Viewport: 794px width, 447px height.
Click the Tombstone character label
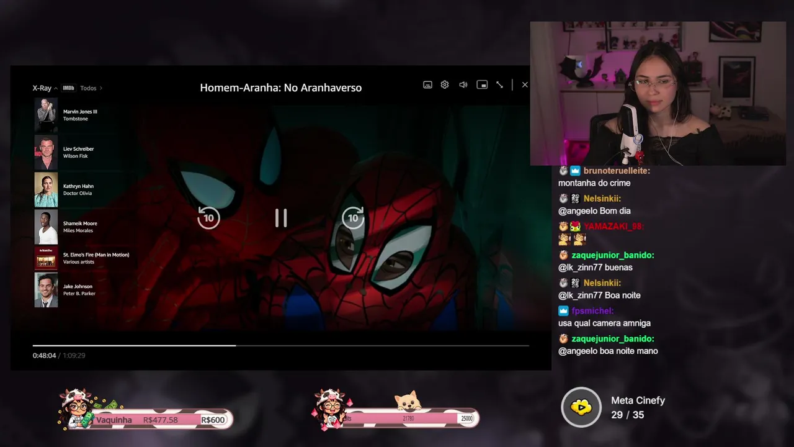75,119
